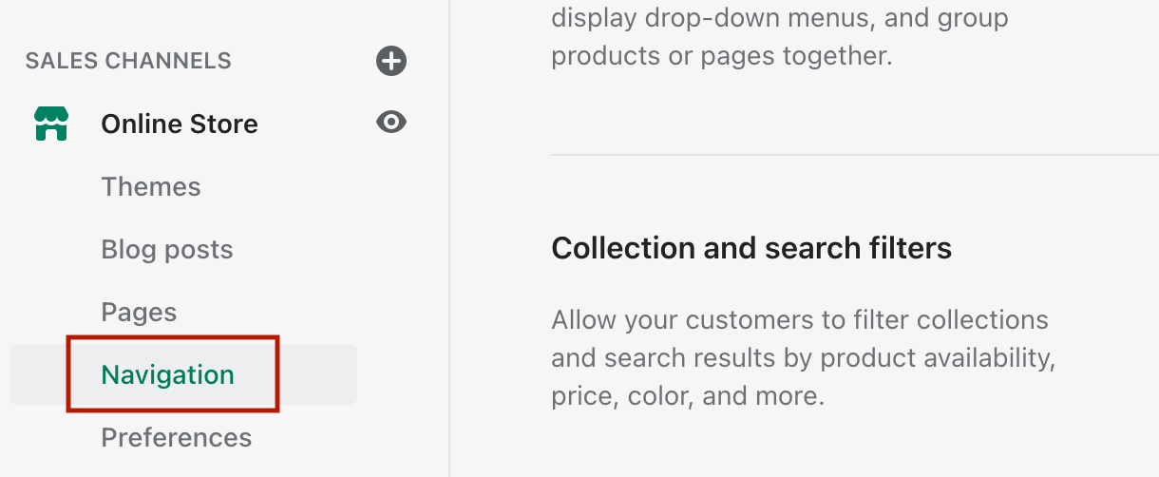Screen dimensions: 1159x477
Task: Open Themes under Online Store
Action: pos(151,186)
